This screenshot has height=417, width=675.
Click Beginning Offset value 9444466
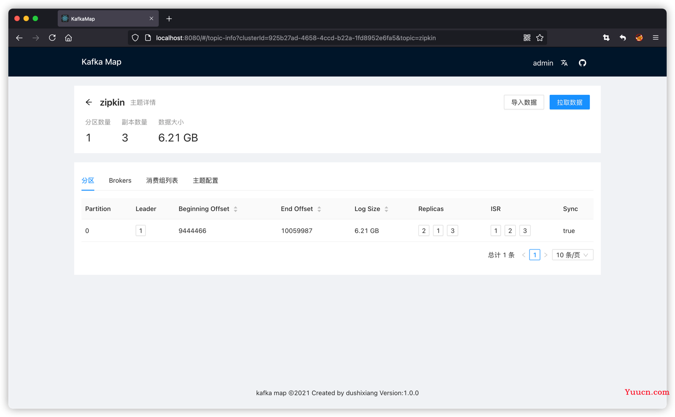193,231
